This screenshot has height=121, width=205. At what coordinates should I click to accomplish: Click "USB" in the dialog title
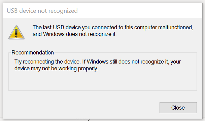click(x=12, y=11)
